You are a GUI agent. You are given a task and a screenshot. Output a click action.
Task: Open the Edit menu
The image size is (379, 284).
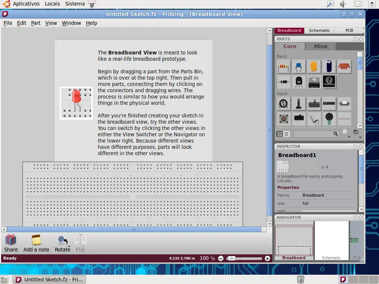(x=21, y=23)
